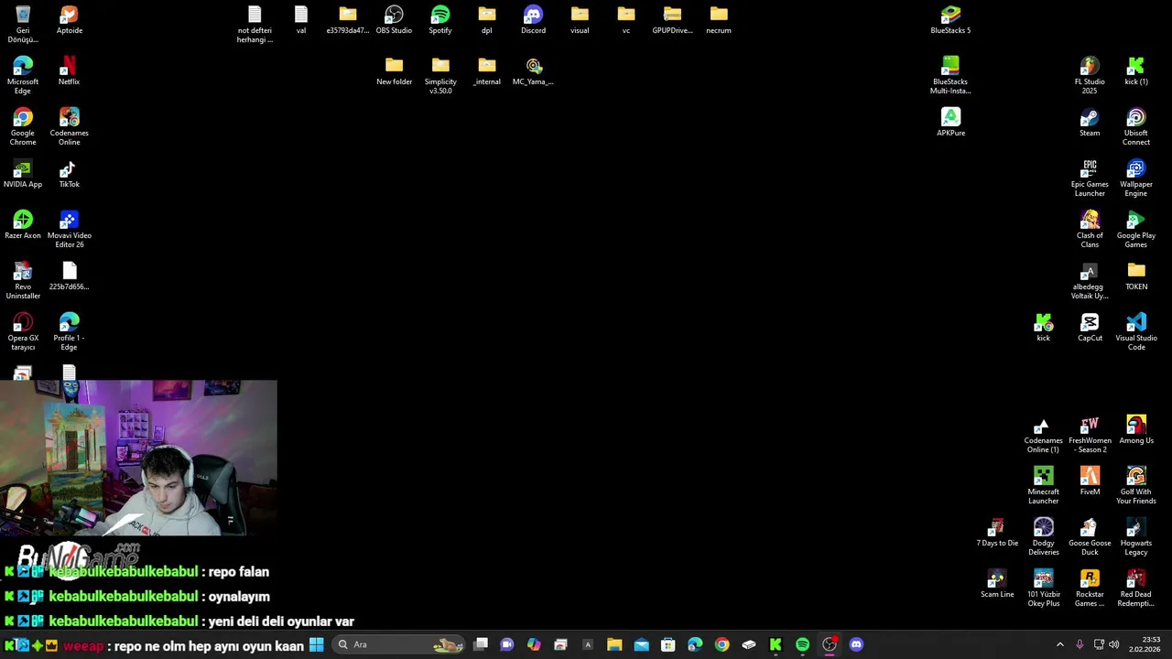Select the Razer Axon desktop icon

click(23, 225)
